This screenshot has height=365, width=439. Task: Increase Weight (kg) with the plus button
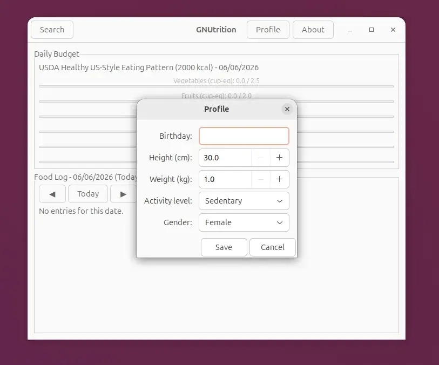pyautogui.click(x=279, y=179)
